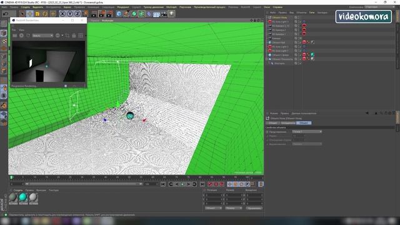The image size is (400, 225).
Task: Toggle Z axis lock
Action: (x=77, y=14)
